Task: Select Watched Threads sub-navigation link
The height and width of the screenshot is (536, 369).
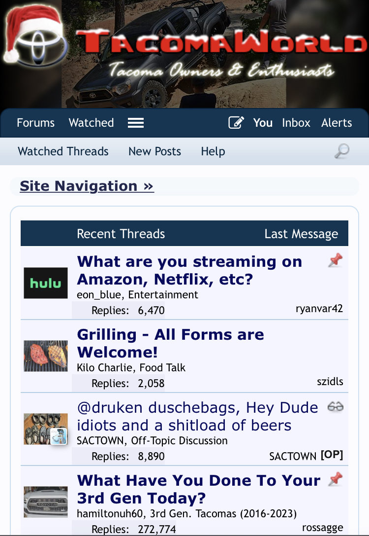Action: coord(63,151)
